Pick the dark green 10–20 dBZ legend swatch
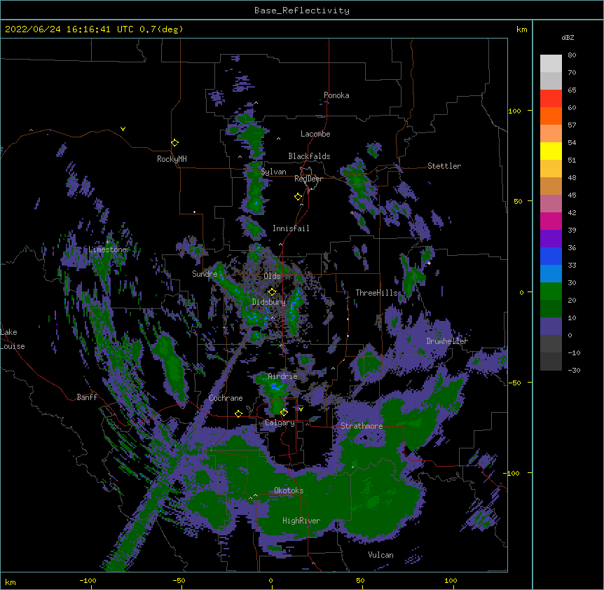This screenshot has width=604, height=590. [x=551, y=309]
